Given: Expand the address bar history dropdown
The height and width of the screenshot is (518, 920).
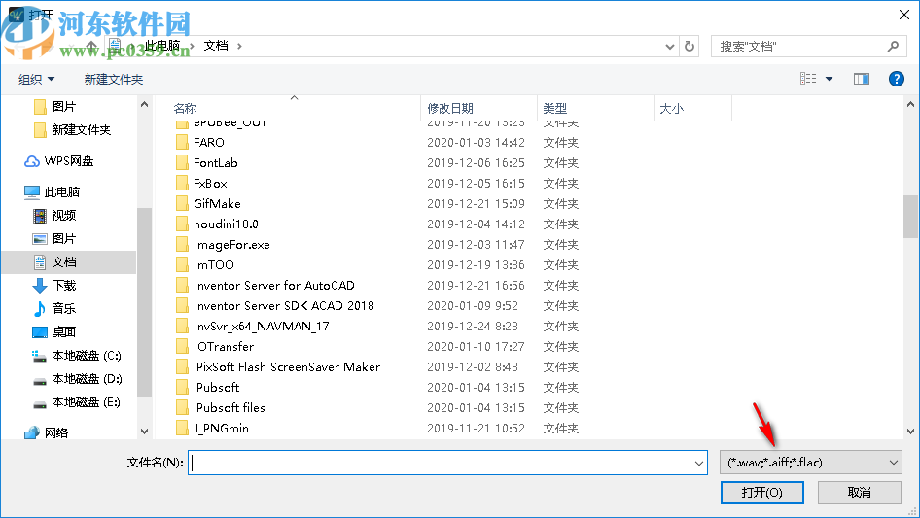Looking at the screenshot, I should [669, 47].
